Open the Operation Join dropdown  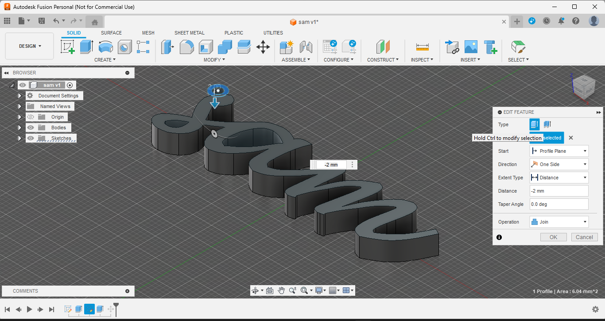[x=559, y=222]
